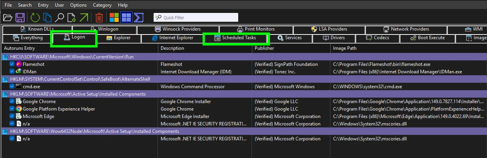The width and height of the screenshot is (487, 158).
Task: Click the green Jump to Entry arrow
Action: [x=84, y=18]
